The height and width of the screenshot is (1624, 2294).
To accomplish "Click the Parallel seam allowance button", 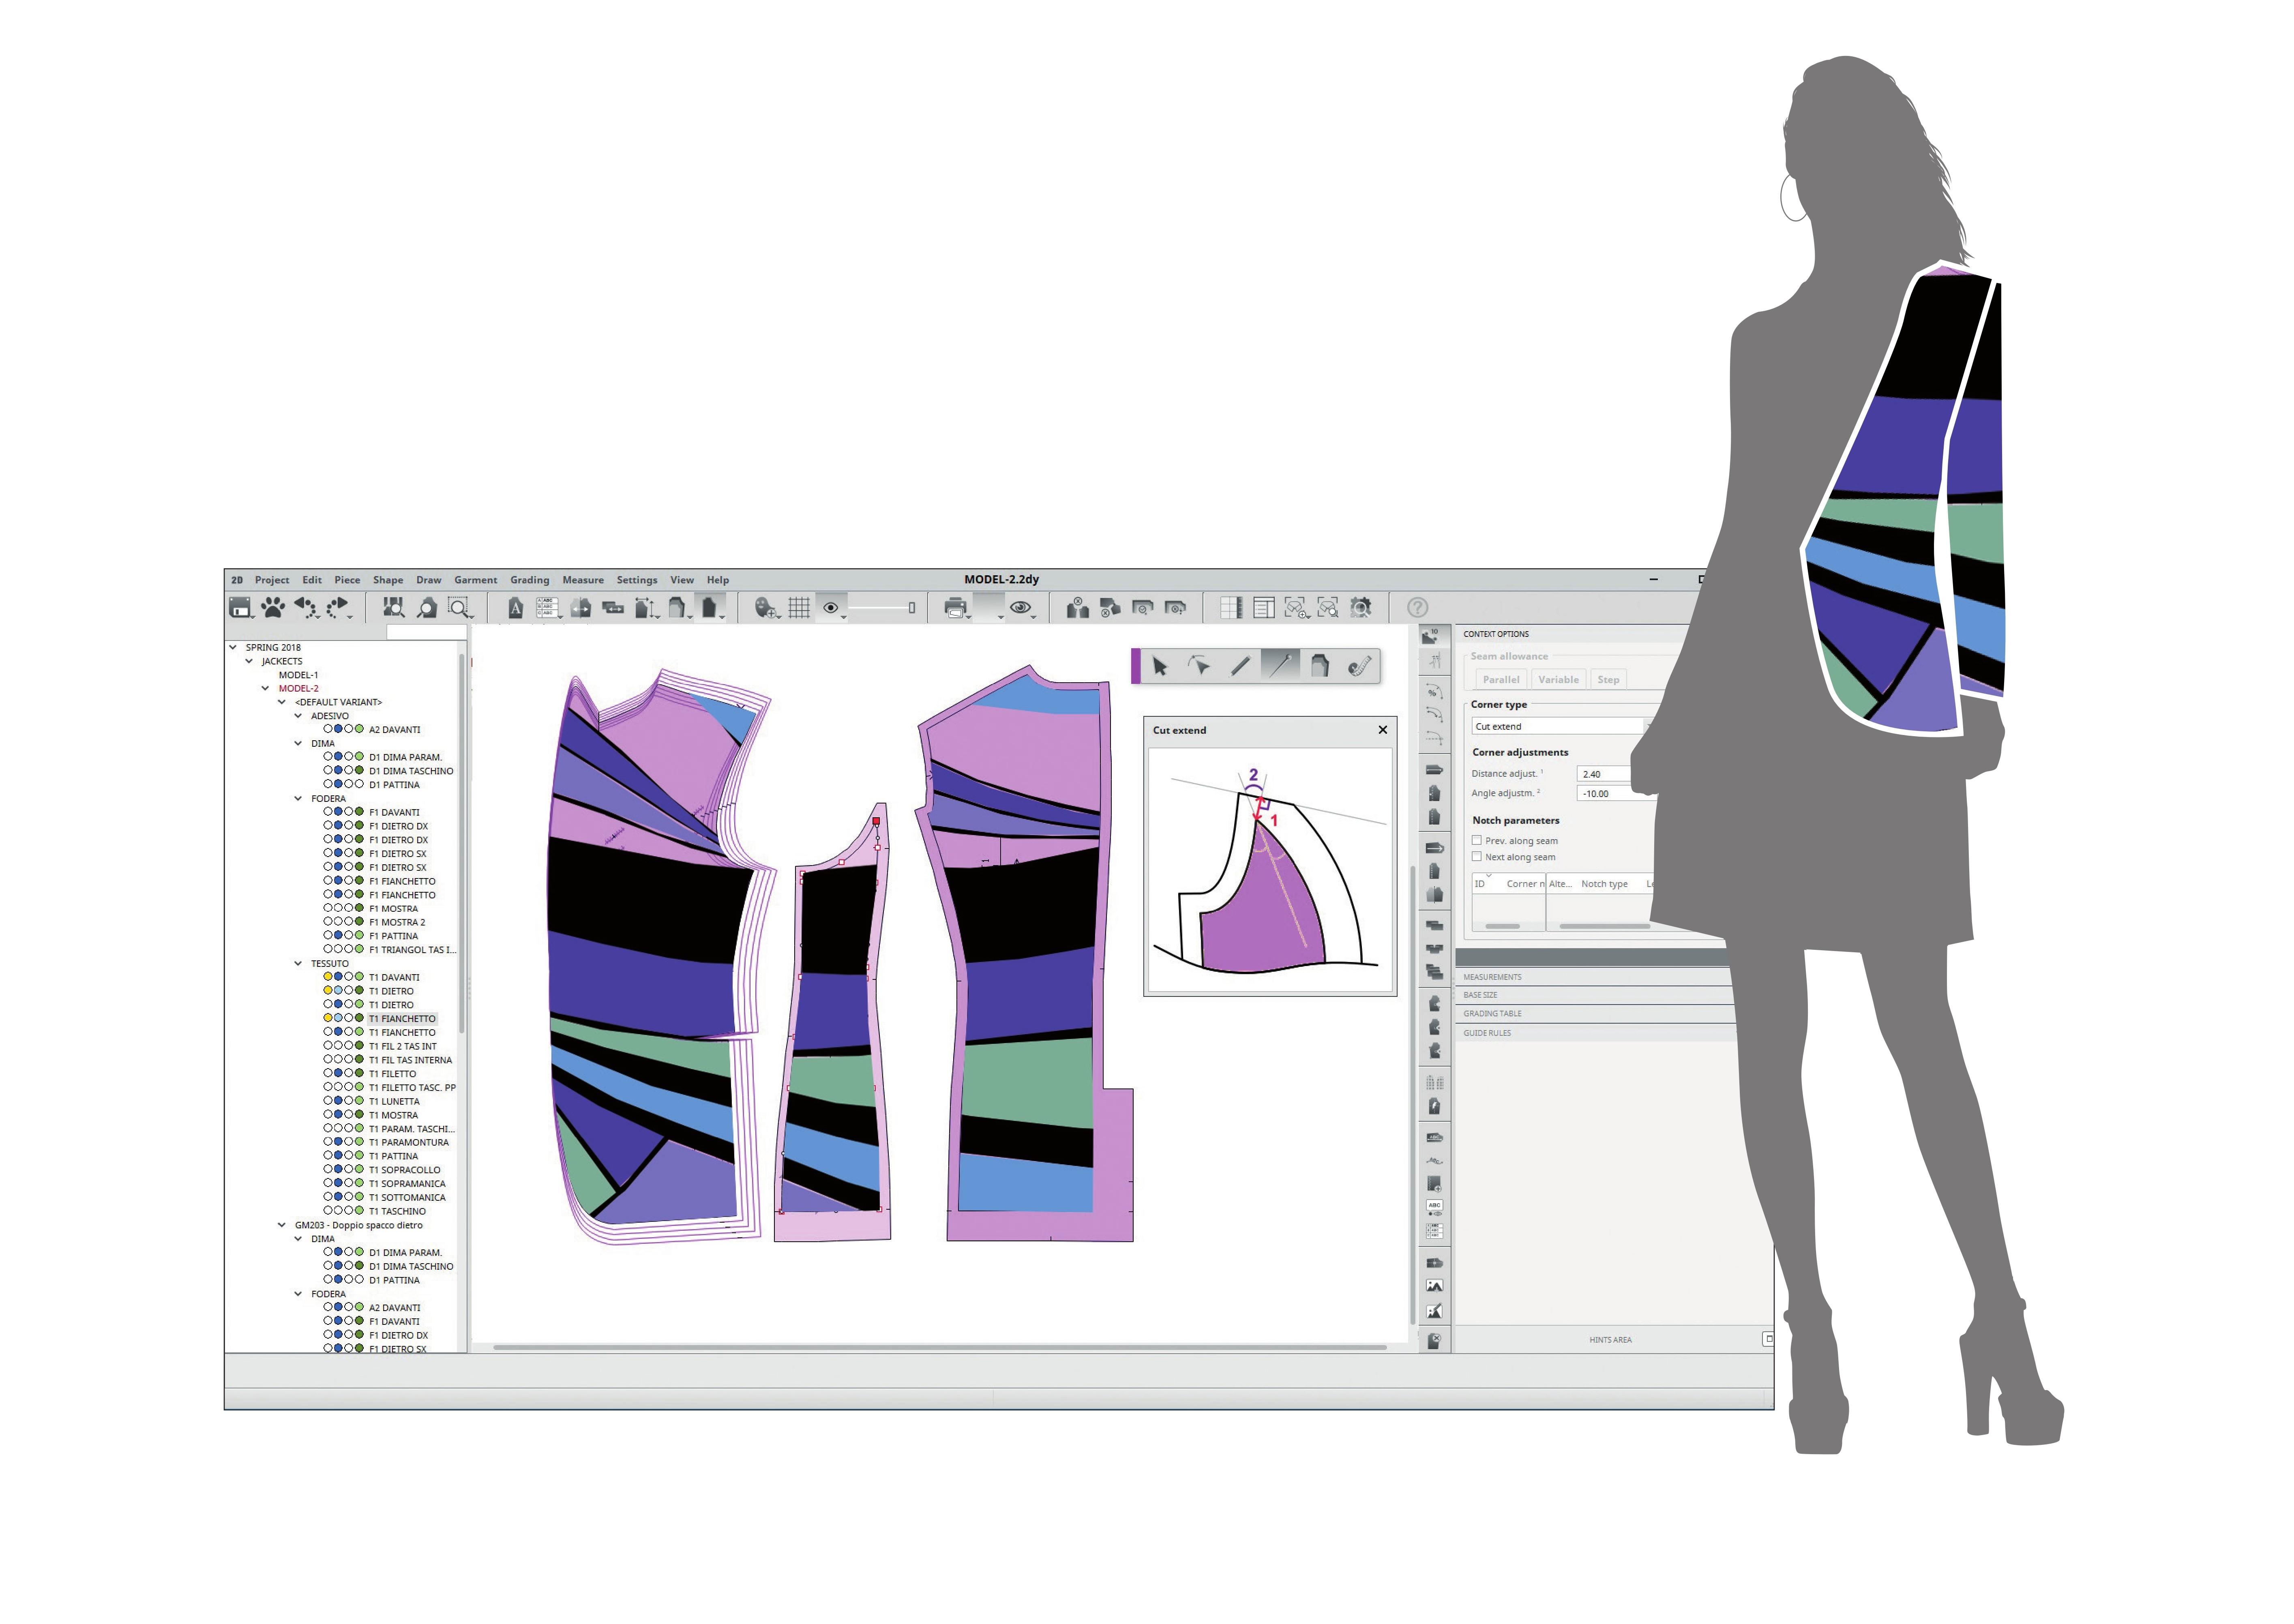I will [1501, 680].
